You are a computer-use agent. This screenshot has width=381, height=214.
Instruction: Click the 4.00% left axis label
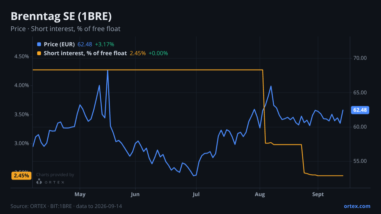click(21, 85)
